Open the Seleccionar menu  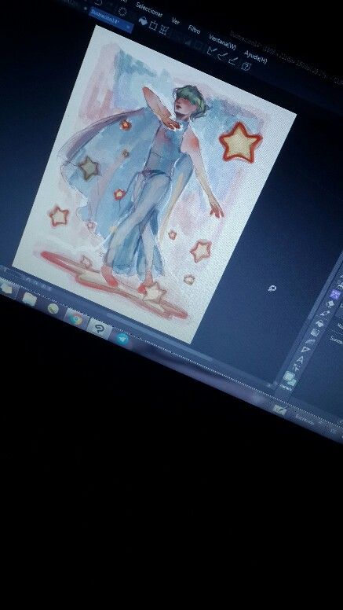tap(149, 9)
